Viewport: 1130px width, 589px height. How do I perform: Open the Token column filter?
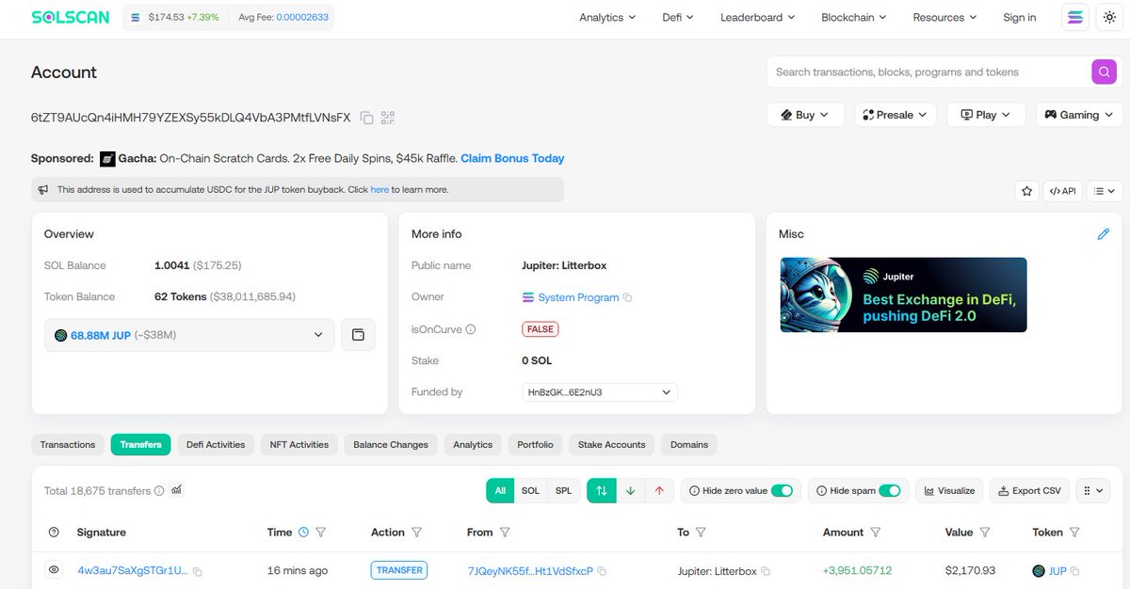[x=1074, y=533]
